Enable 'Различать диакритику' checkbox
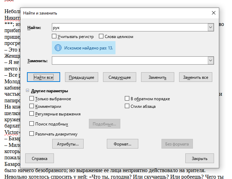Image resolution: width=232 pixels, height=179 pixels. click(x=32, y=134)
